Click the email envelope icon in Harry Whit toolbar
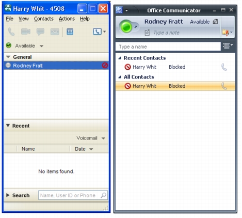This screenshot has width=242, height=218. [x=55, y=32]
